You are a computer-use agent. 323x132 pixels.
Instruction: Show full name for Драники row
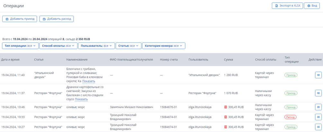[x=81, y=99]
